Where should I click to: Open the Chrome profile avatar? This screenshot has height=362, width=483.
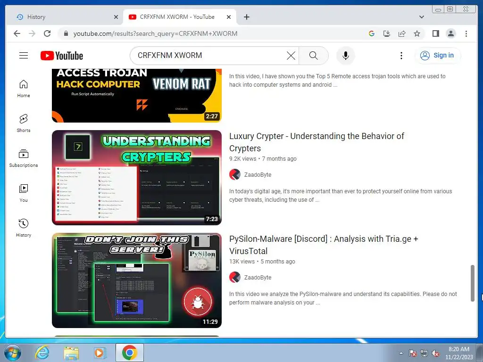(450, 33)
